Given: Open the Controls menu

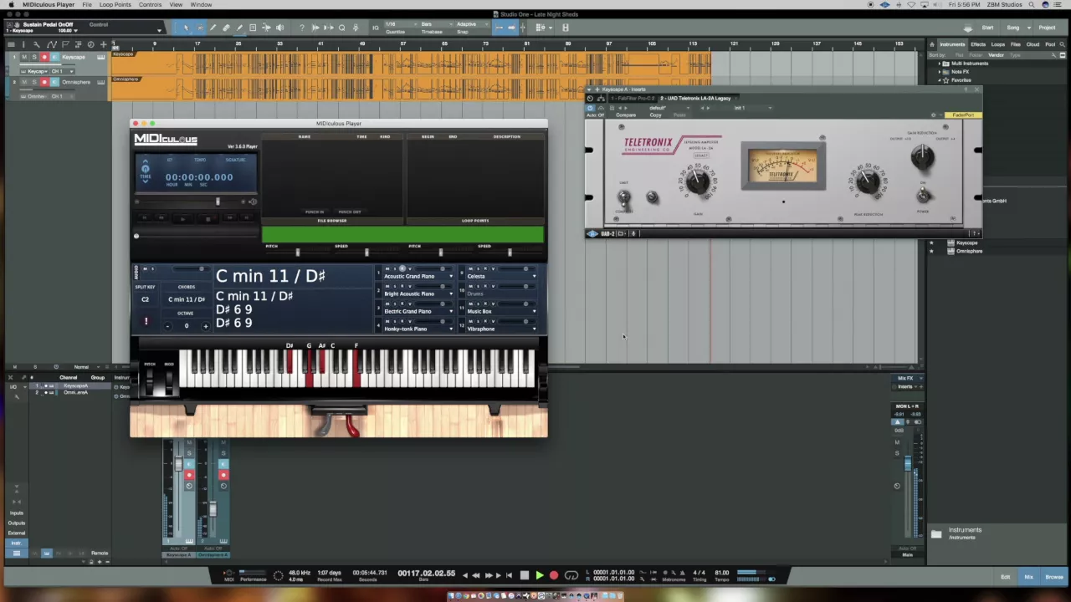Looking at the screenshot, I should 150,4.
